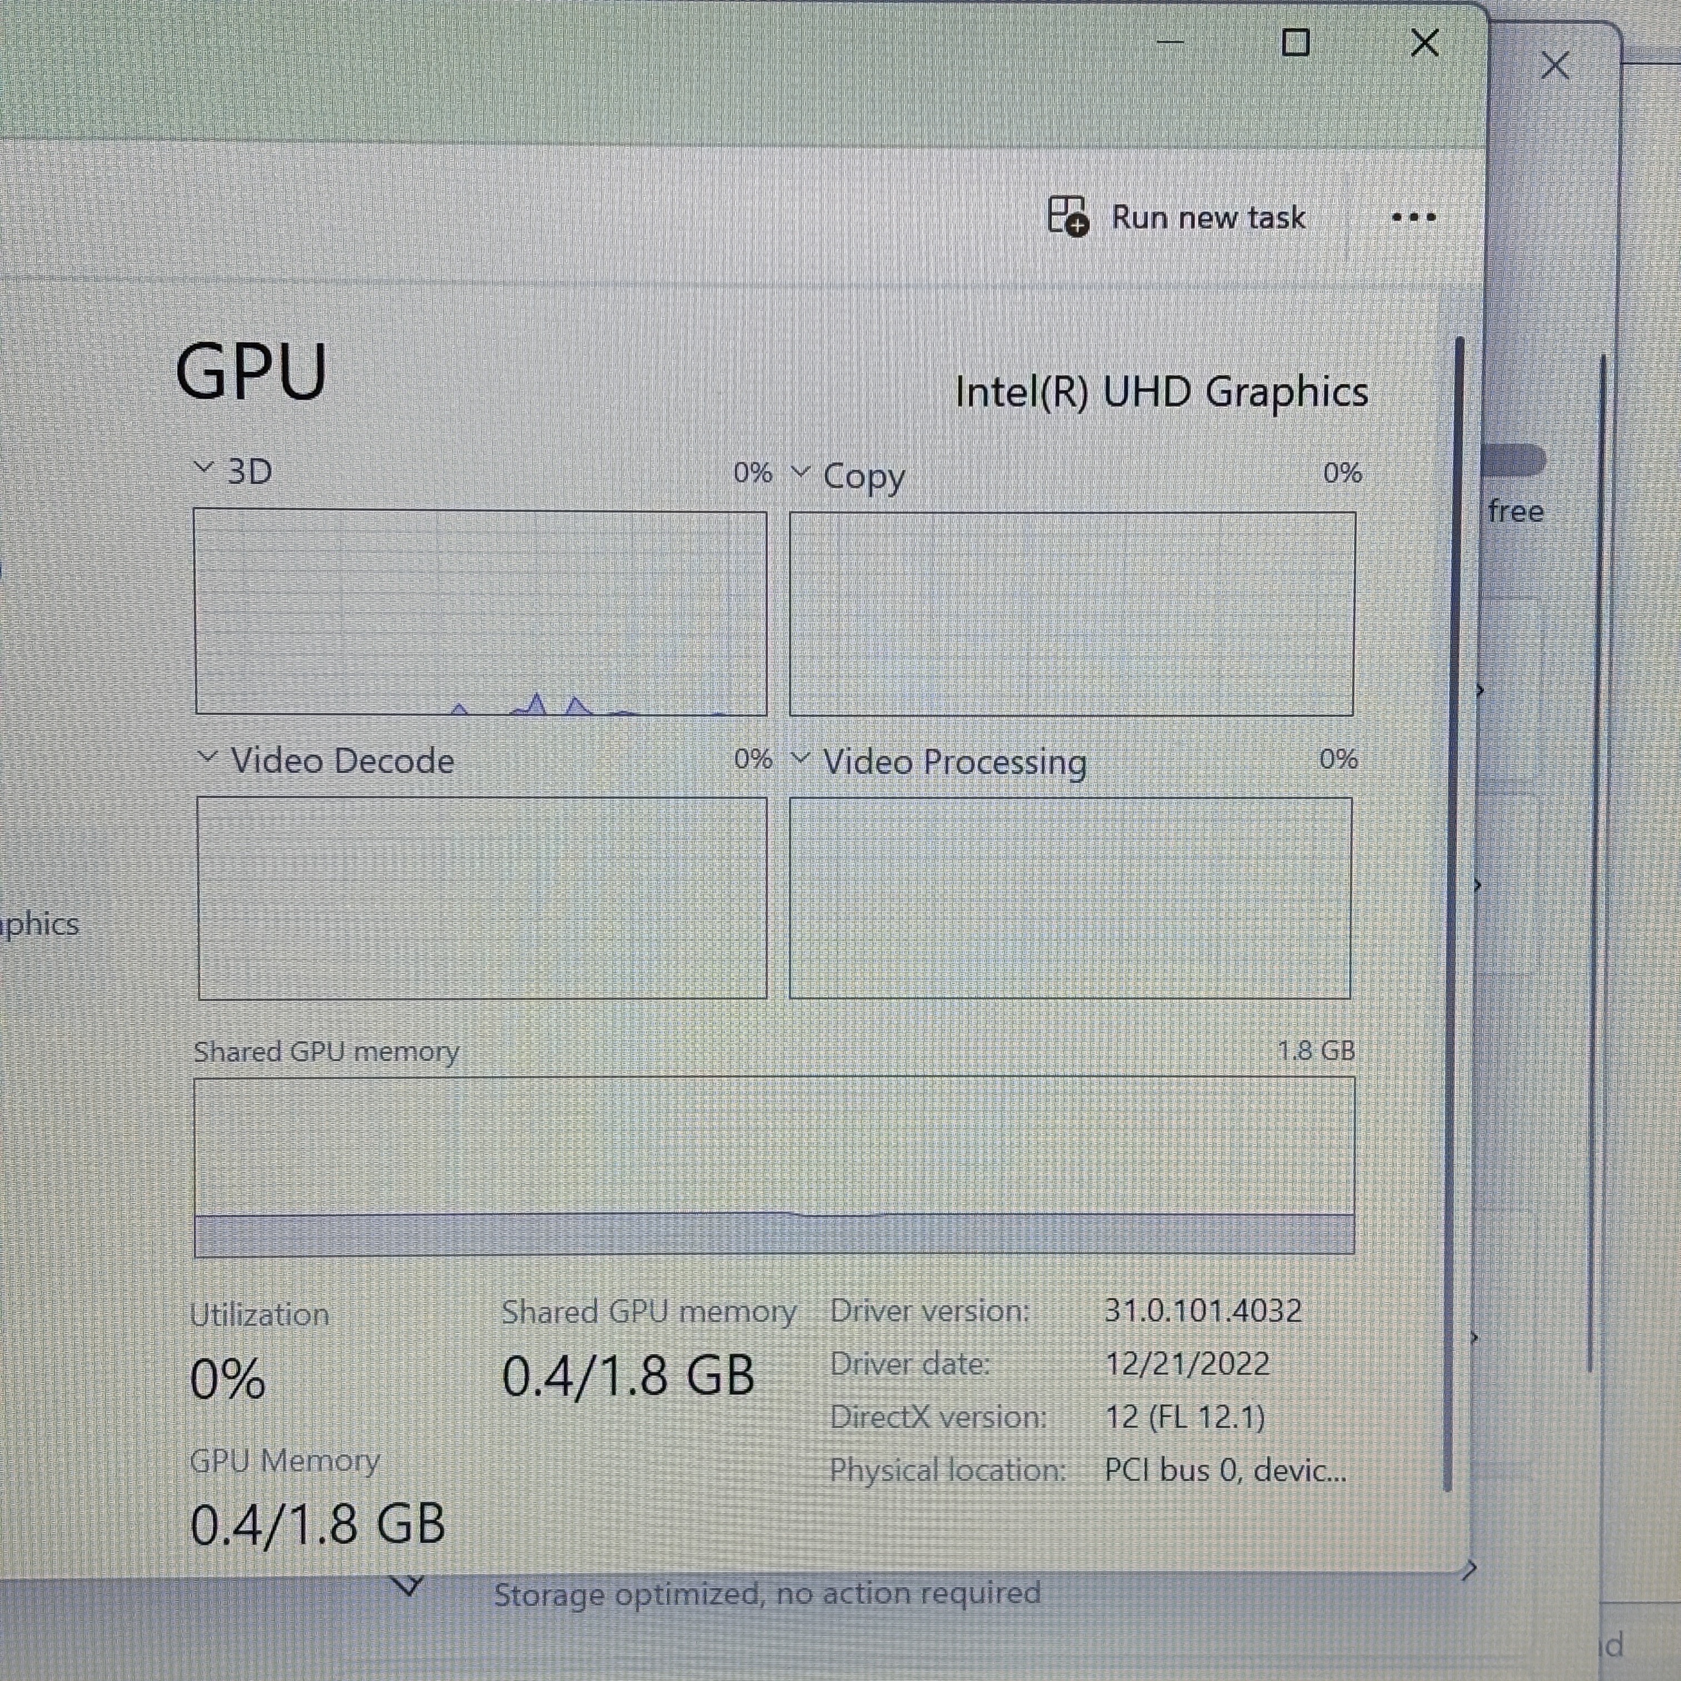Click the 0% reading next to Video Processing
1681x1681 pixels.
(1338, 759)
